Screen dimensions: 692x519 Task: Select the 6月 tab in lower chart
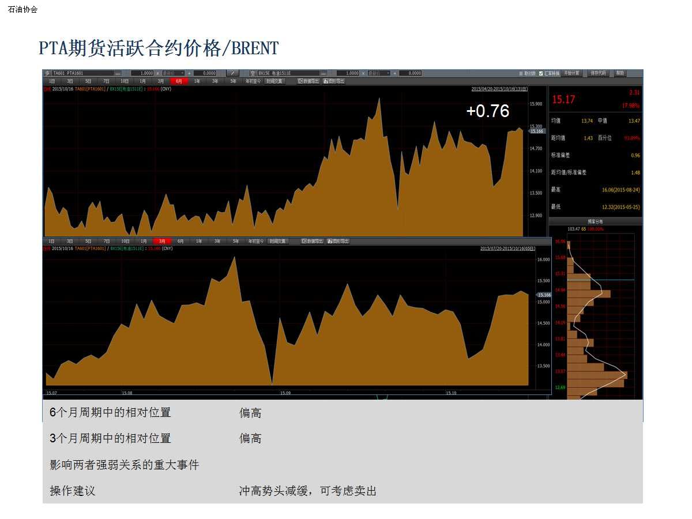[x=180, y=241]
